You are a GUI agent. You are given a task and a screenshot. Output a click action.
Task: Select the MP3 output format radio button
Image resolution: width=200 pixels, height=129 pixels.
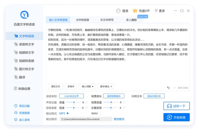(x=68, y=113)
